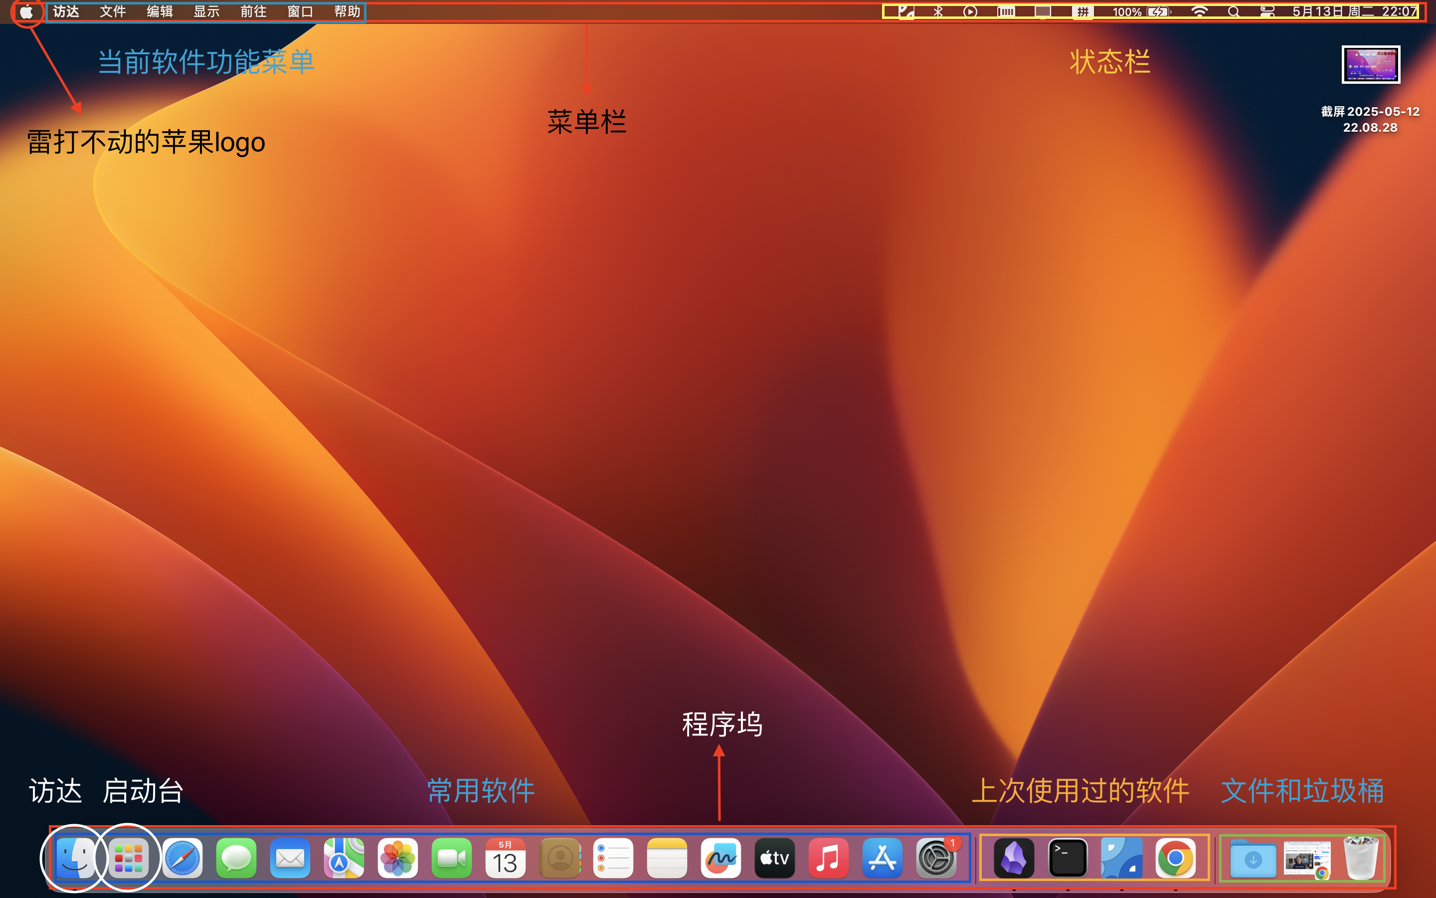Screen dimensions: 1436x898
Task: Open the 窗口 menu
Action: point(300,12)
